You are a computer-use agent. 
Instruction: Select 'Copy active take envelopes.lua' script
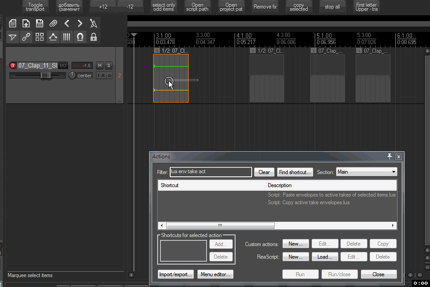[309, 202]
